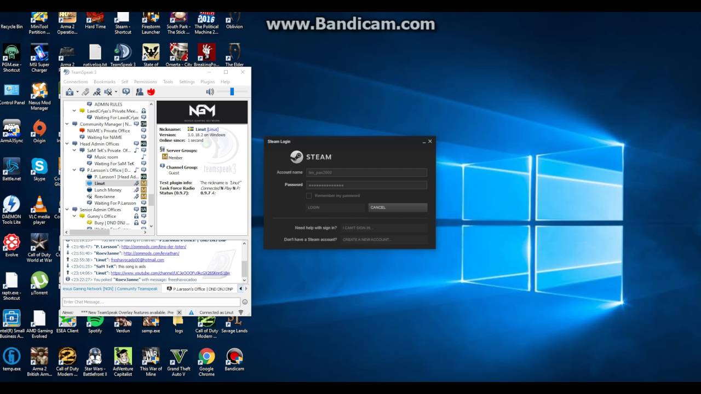Open the Google Chrome desktop icon
This screenshot has width=701, height=394.
[x=206, y=362]
